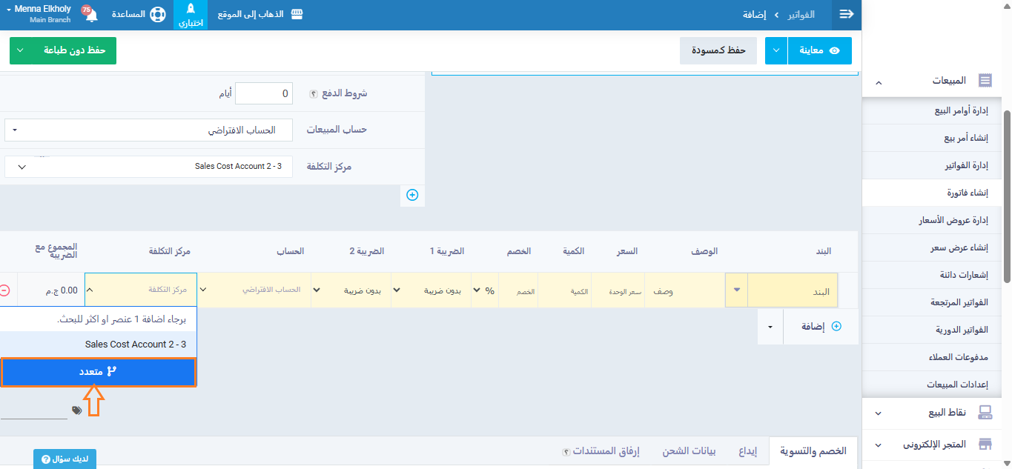
Task: Click the notifications bell icon
Action: pyautogui.click(x=91, y=16)
